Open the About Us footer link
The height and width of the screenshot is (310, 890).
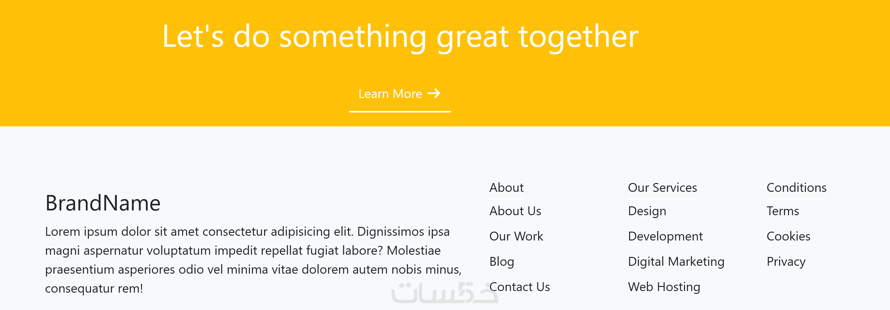[x=515, y=211]
